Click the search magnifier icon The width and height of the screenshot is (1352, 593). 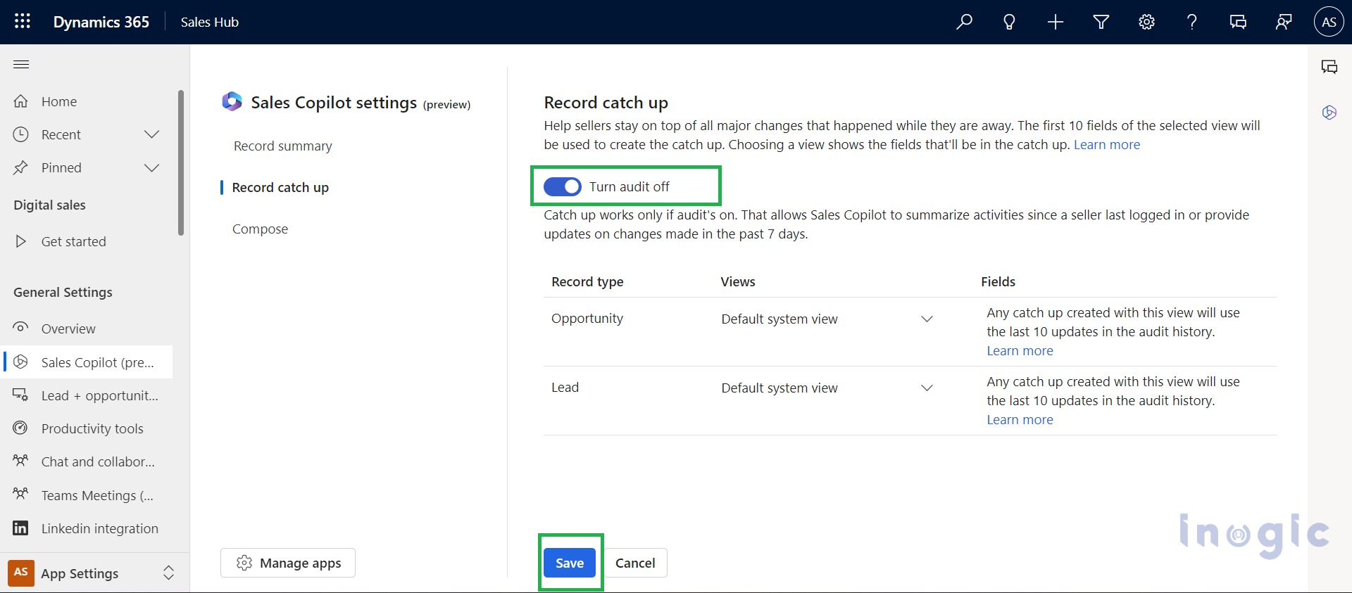pyautogui.click(x=964, y=22)
